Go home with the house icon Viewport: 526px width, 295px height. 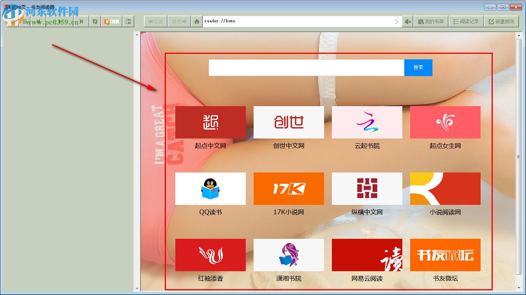196,21
